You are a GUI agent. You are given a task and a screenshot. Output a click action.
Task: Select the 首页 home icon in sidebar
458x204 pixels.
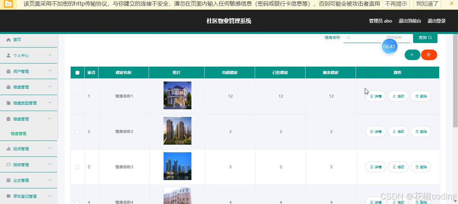(8, 39)
